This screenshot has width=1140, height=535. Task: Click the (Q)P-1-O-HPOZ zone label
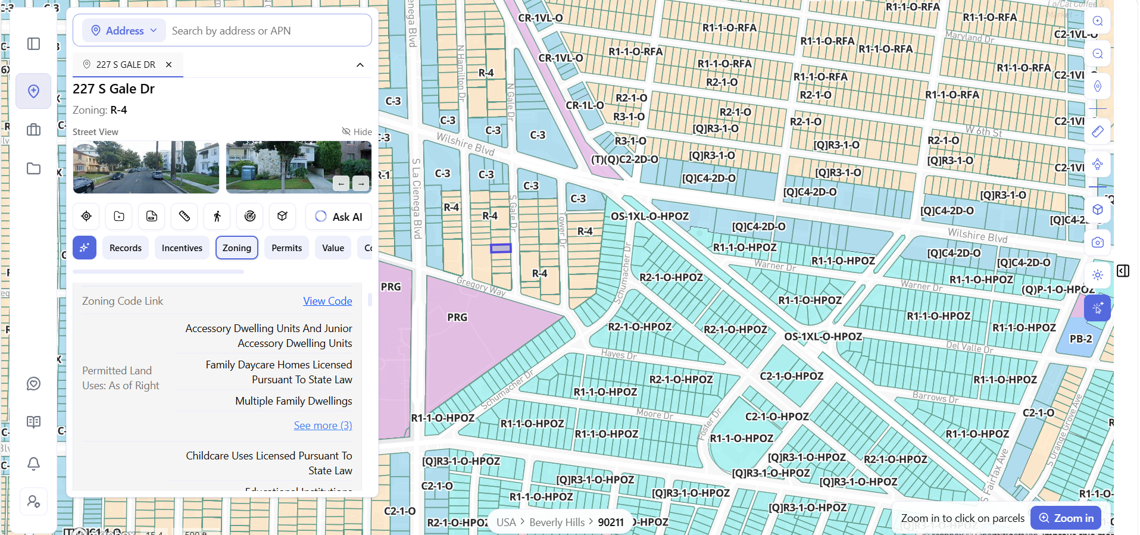(x=1058, y=289)
